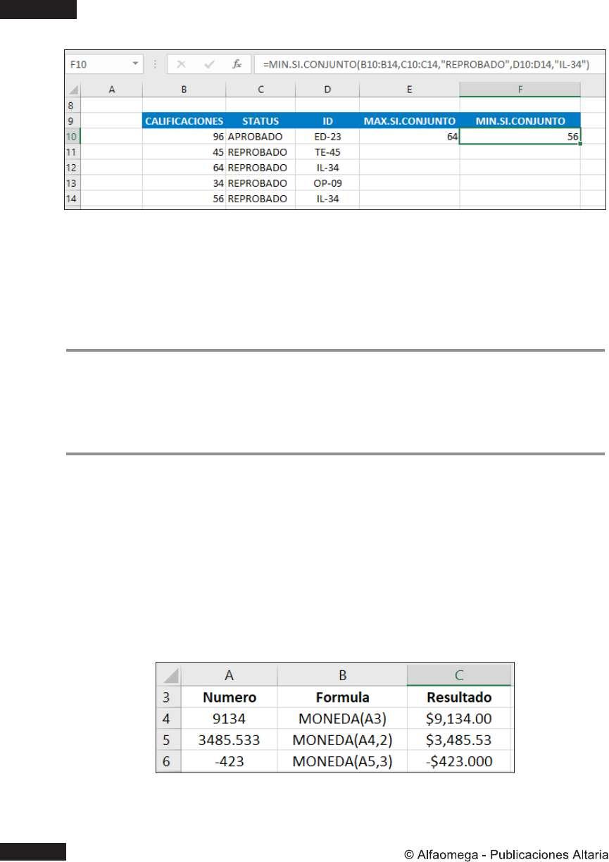The image size is (609, 862).
Task: Select row 12 header
Action: click(73, 168)
